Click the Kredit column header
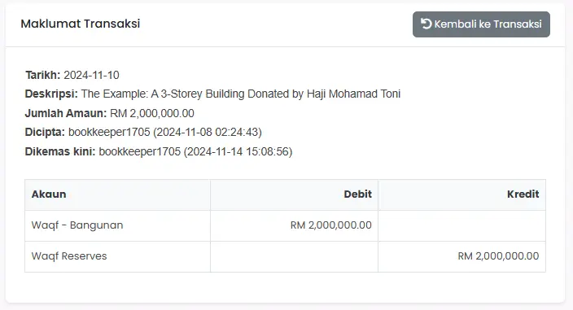The width and height of the screenshot is (573, 310). pos(462,194)
